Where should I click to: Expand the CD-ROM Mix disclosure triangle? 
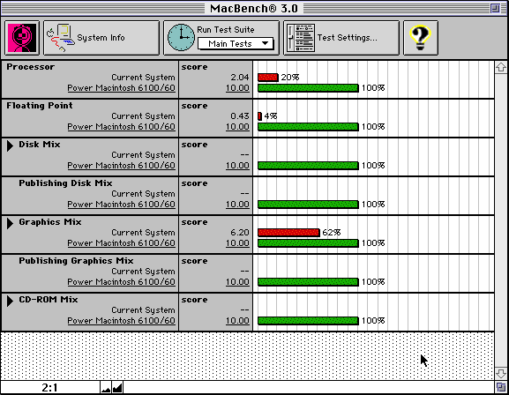pyautogui.click(x=10, y=301)
